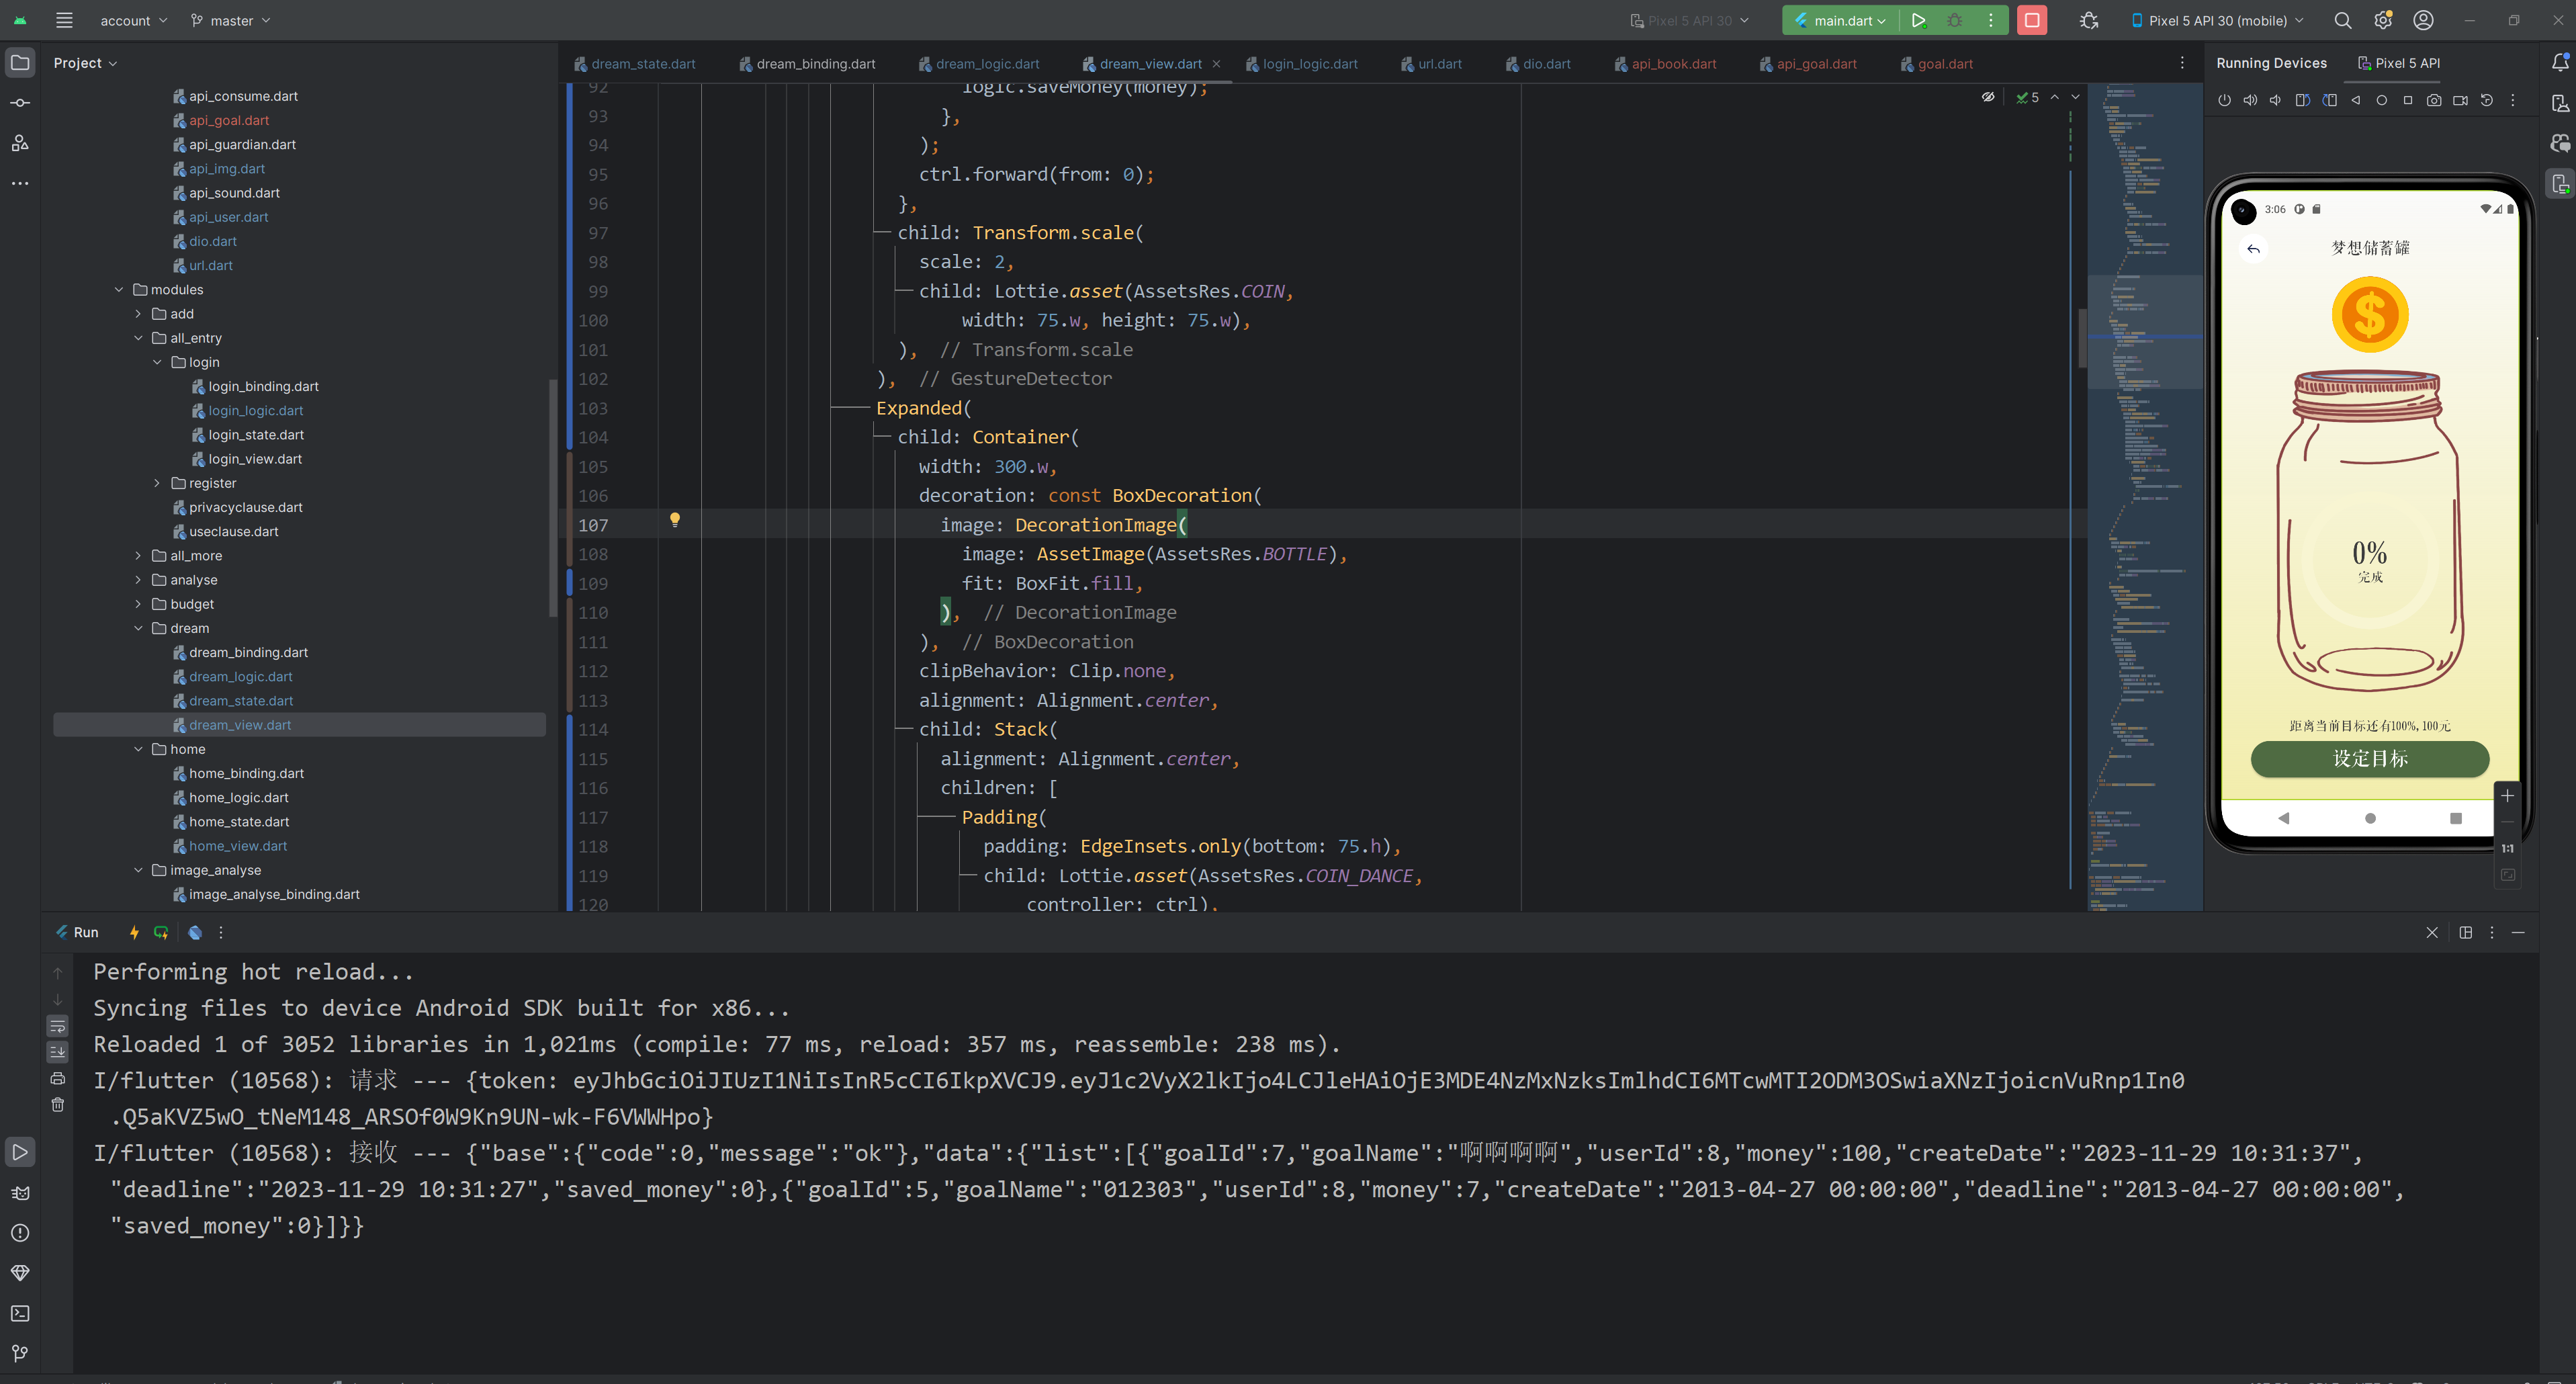2576x1384 pixels.
Task: Click the Flutter Hot Restart icon
Action: pos(161,932)
